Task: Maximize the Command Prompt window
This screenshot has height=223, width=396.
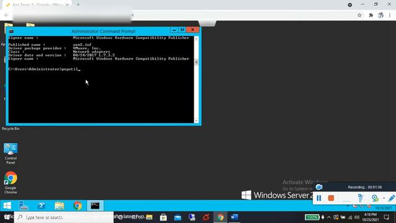Action: click(182, 30)
